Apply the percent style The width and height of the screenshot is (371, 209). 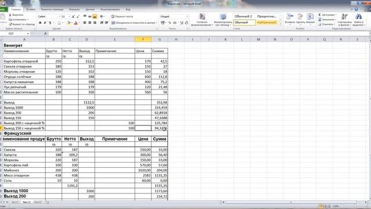(170, 23)
